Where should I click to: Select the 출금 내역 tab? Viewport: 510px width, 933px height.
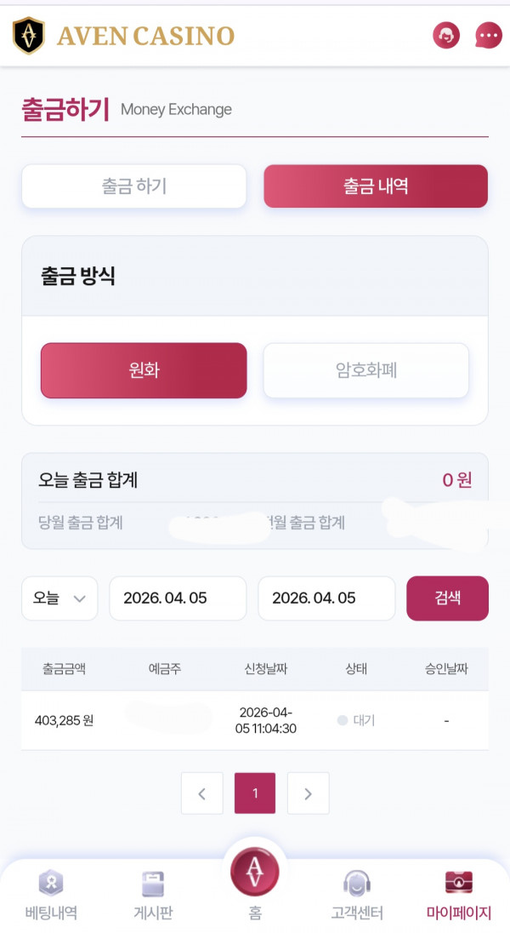(x=375, y=186)
